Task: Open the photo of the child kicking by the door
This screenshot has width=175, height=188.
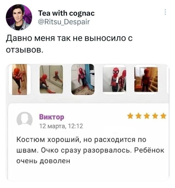Action: coord(19,79)
